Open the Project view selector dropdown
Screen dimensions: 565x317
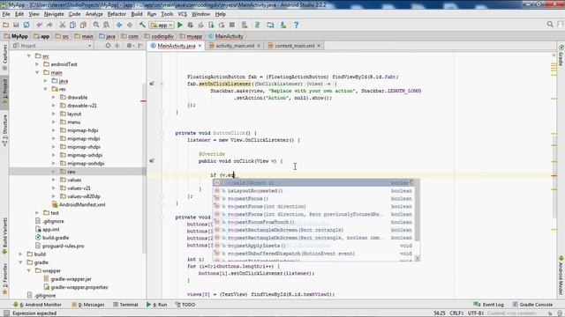click(x=52, y=46)
